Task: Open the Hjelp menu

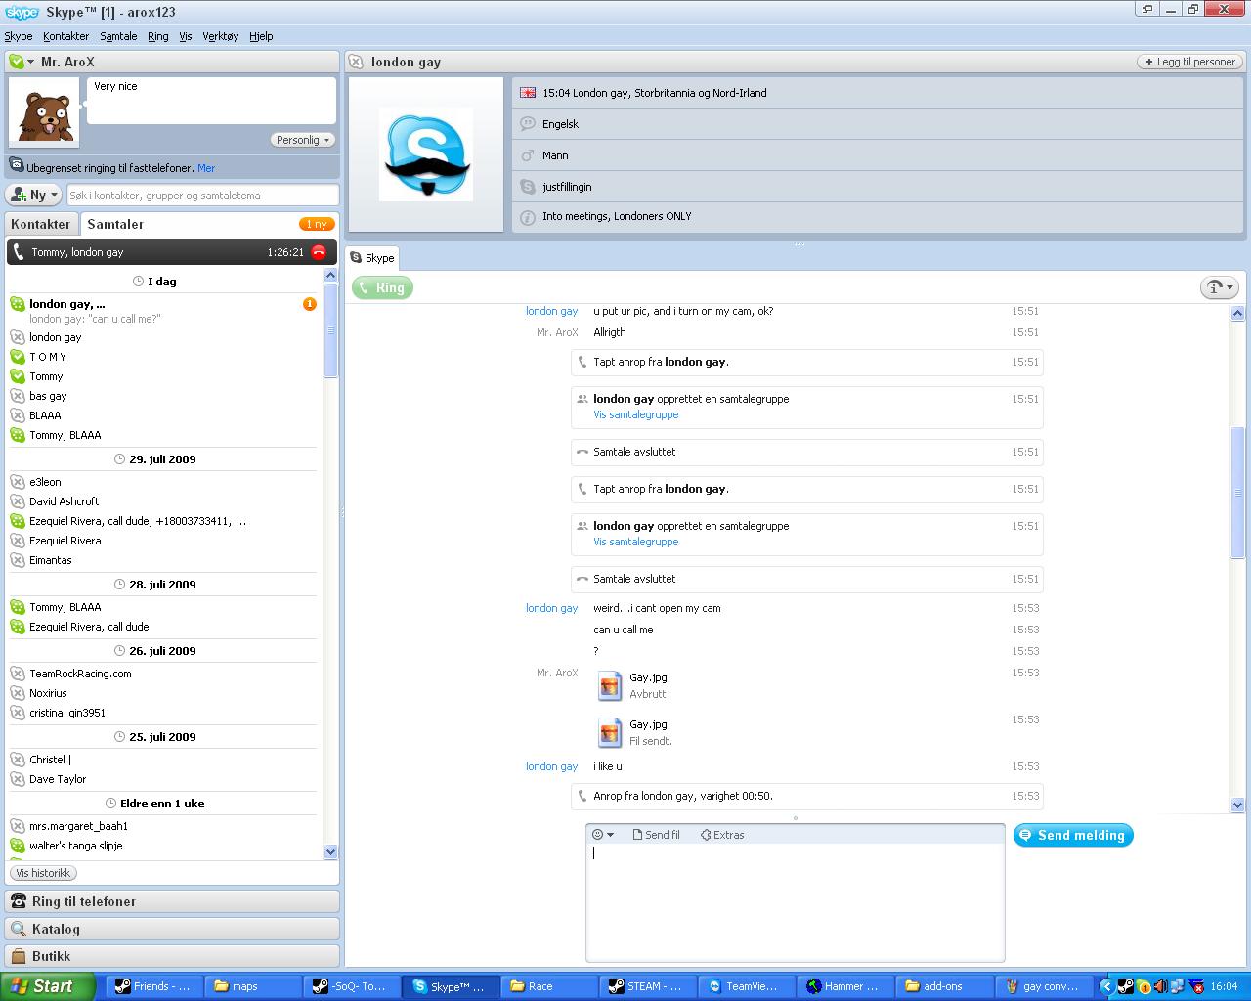Action: (x=261, y=36)
